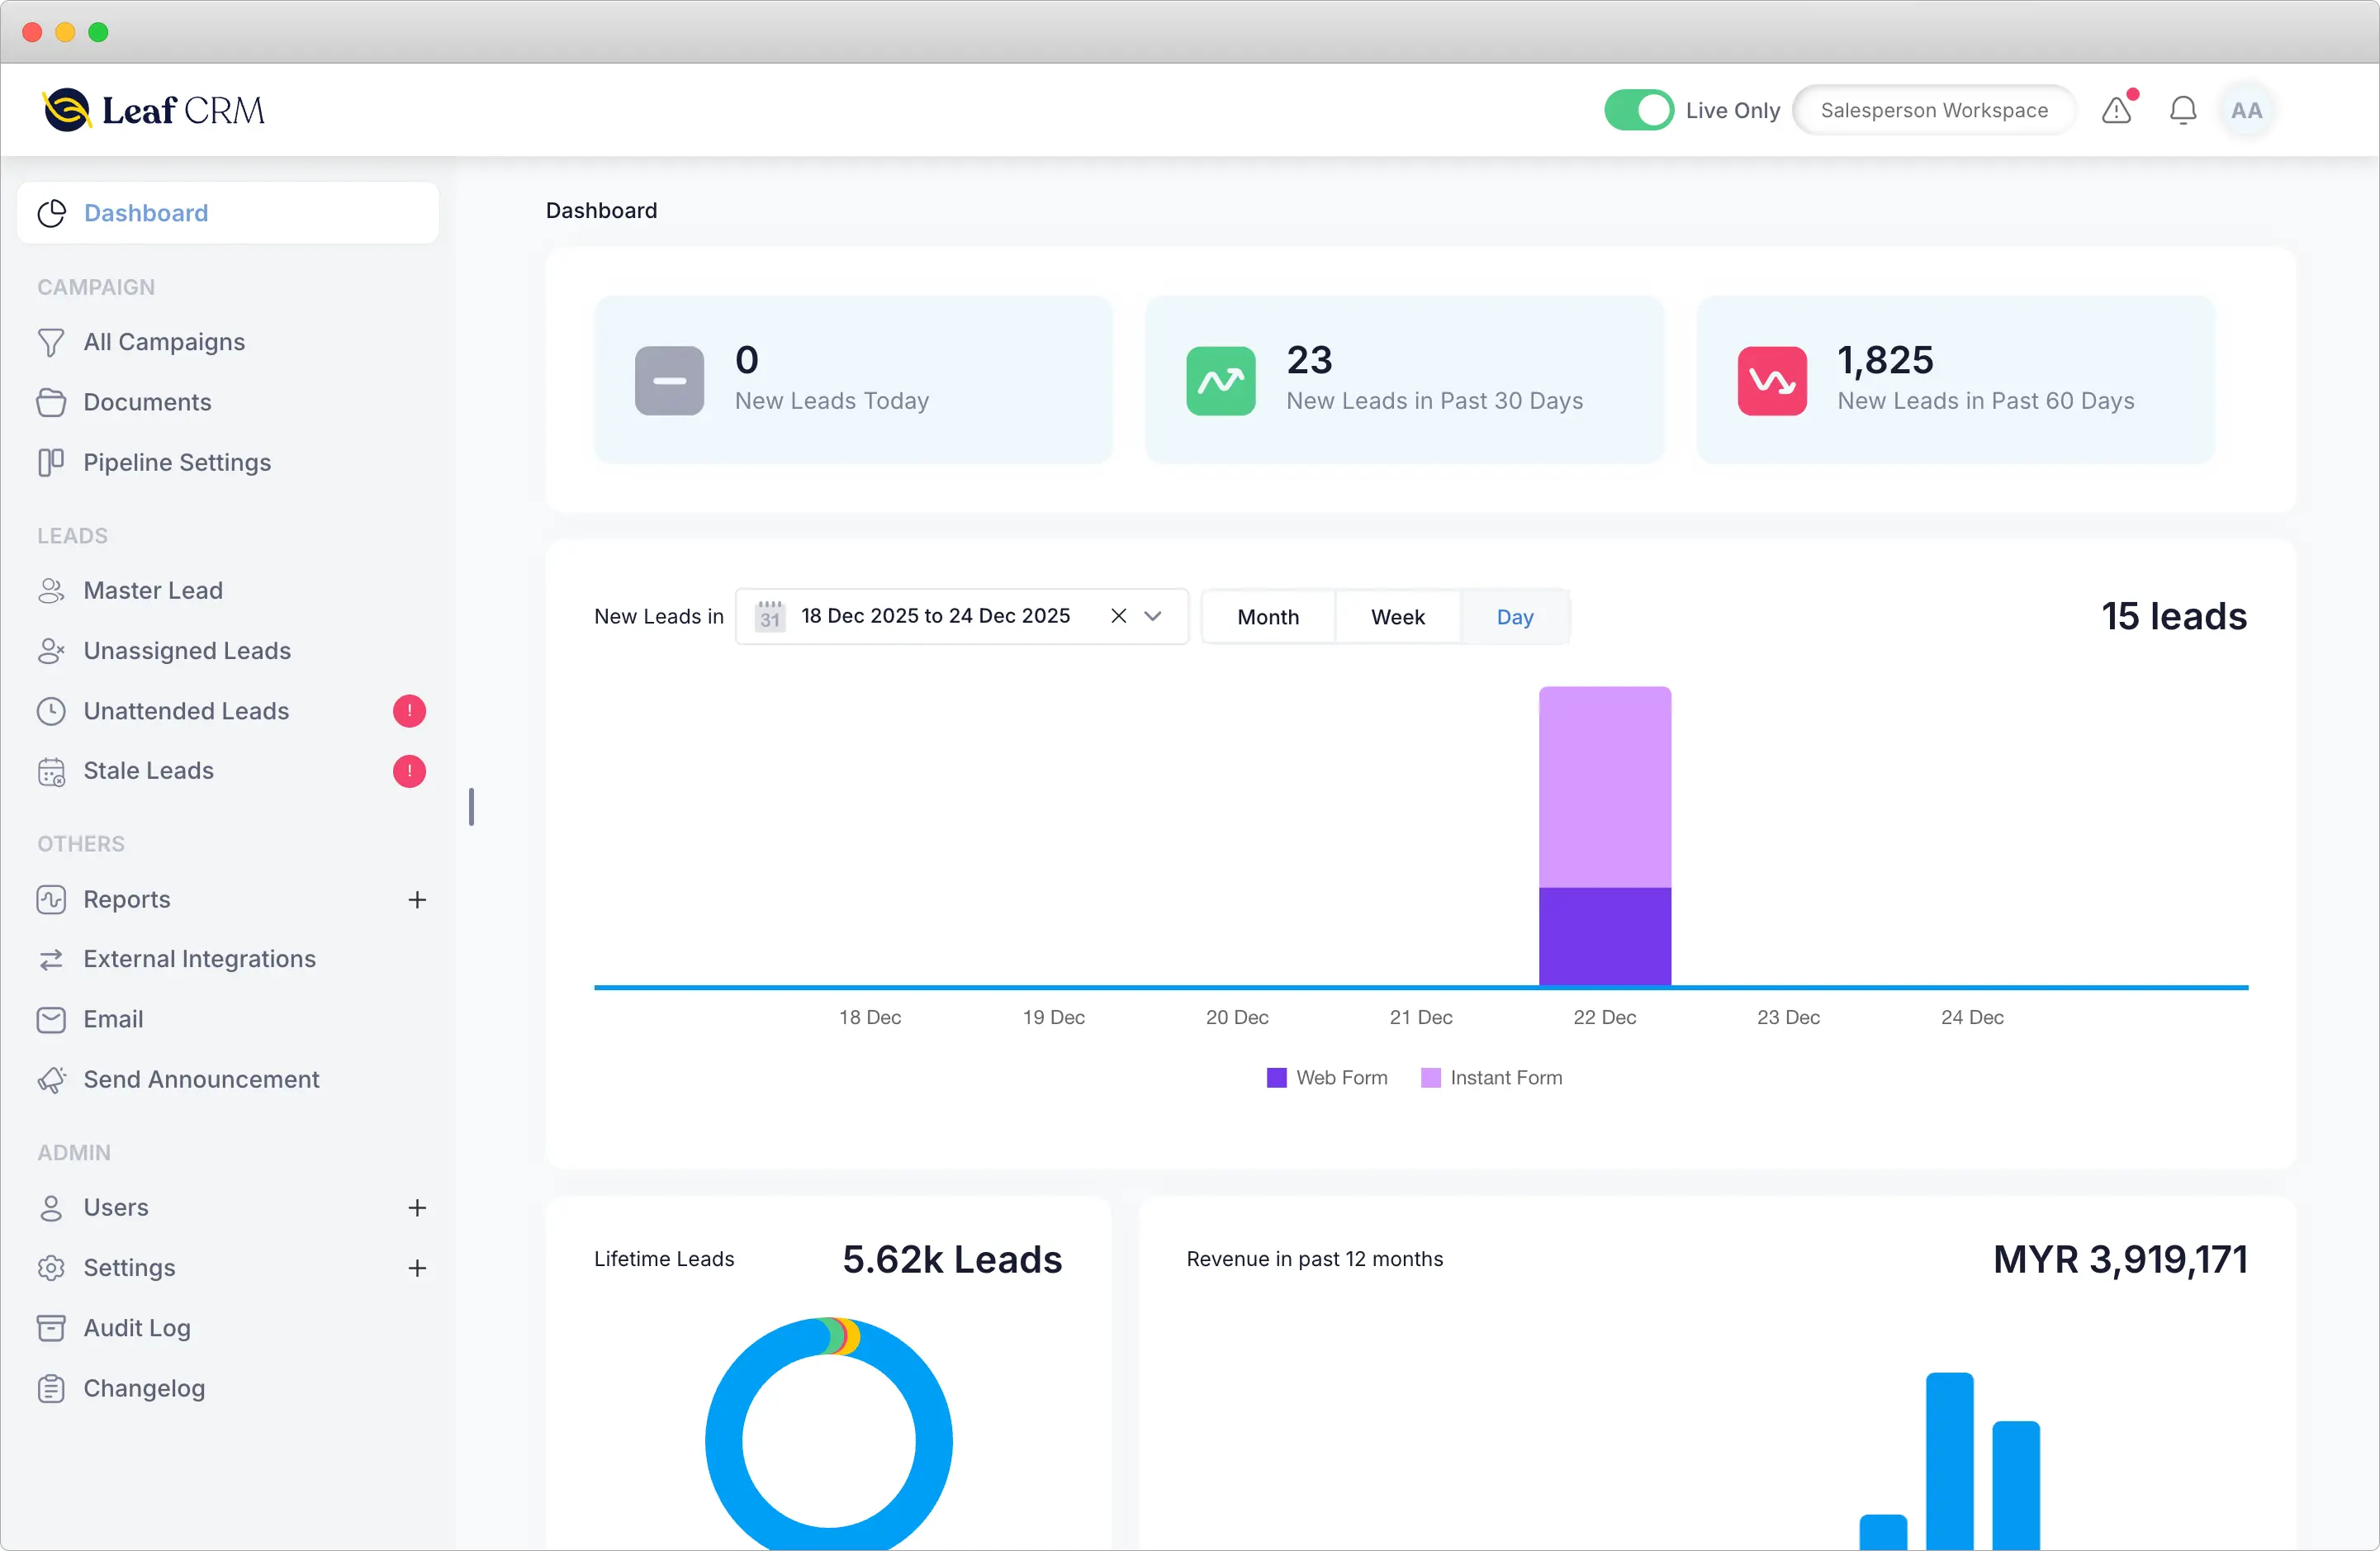This screenshot has width=2380, height=1551.
Task: Switch to the Month view tab
Action: click(x=1267, y=616)
